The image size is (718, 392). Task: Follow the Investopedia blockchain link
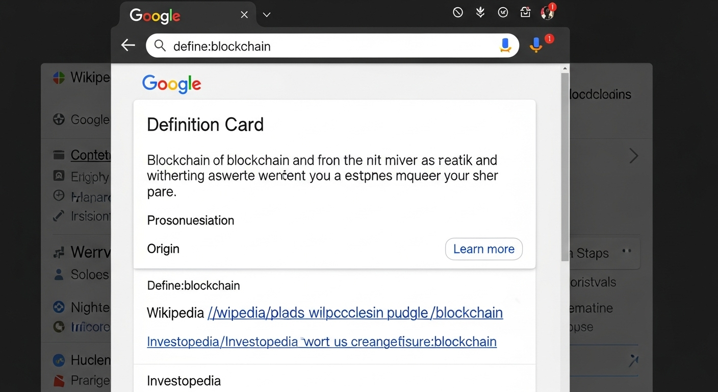click(x=321, y=341)
